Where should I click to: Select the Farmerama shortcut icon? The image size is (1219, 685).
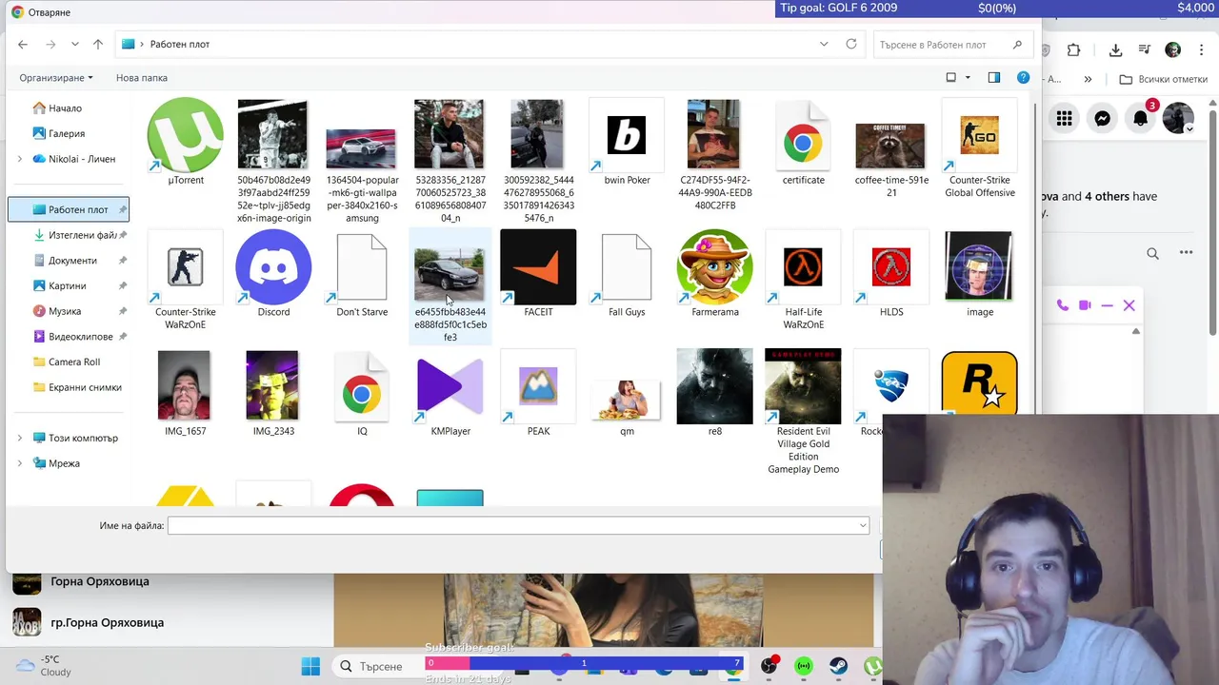(x=715, y=267)
